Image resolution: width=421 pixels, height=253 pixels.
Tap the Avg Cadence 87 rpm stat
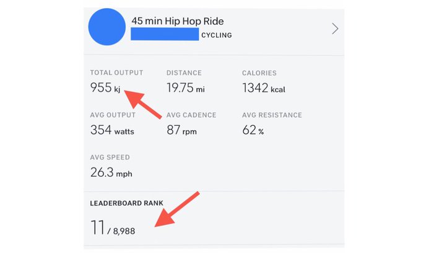pos(181,130)
